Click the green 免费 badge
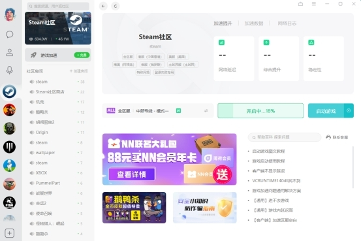The height and width of the screenshot is (241, 361). [x=82, y=55]
